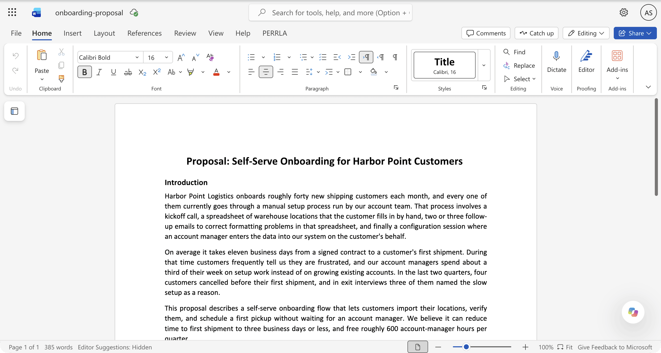
Task: Open the font name dropdown
Action: [137, 57]
